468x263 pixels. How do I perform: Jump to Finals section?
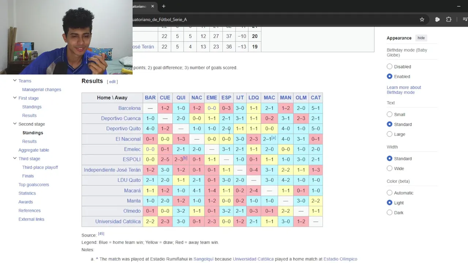pos(28,176)
